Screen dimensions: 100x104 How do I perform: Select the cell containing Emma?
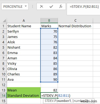24,53
